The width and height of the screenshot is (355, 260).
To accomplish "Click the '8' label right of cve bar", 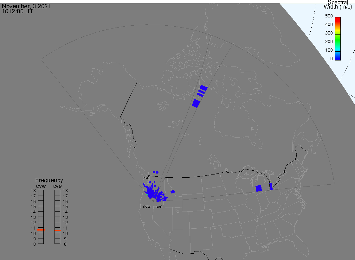I will point(65,244).
